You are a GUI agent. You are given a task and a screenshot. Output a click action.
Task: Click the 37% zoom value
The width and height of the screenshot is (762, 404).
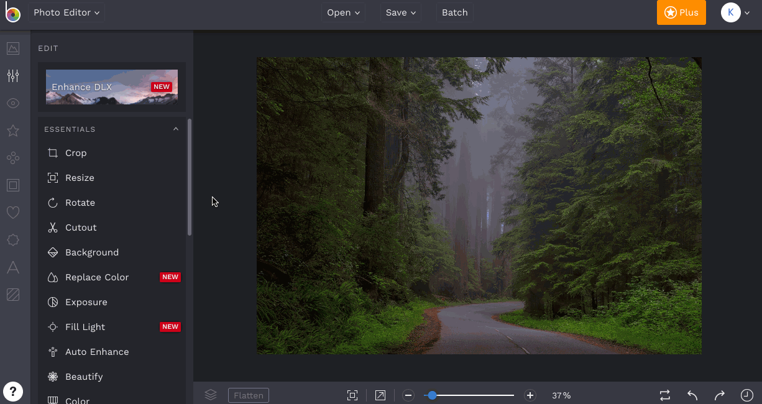tap(561, 395)
